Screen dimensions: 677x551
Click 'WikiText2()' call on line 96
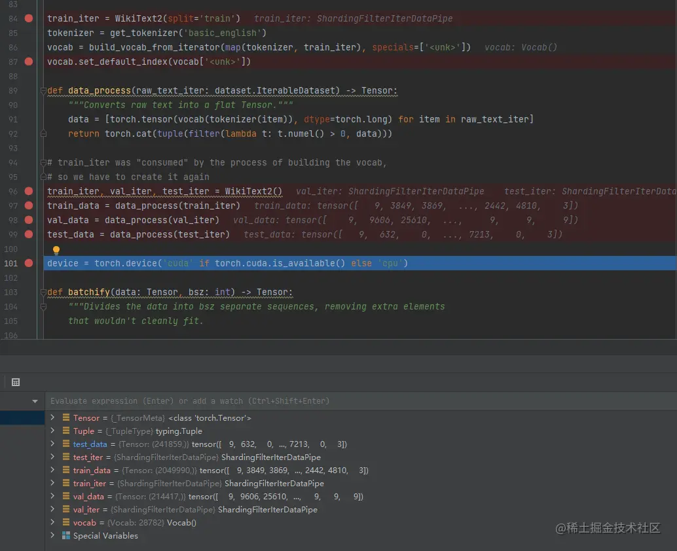tap(253, 191)
